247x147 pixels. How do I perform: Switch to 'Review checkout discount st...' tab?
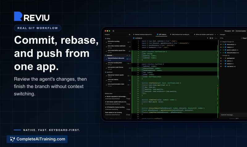[143, 34]
